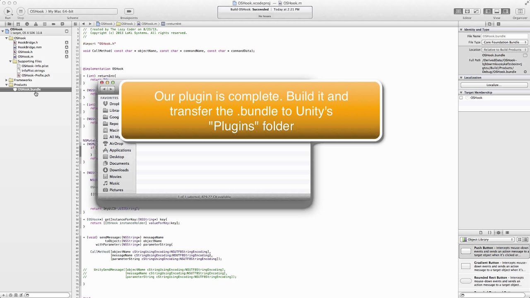Toggle the Debug area view
Viewport: 530px width, 298px height.
click(x=496, y=12)
